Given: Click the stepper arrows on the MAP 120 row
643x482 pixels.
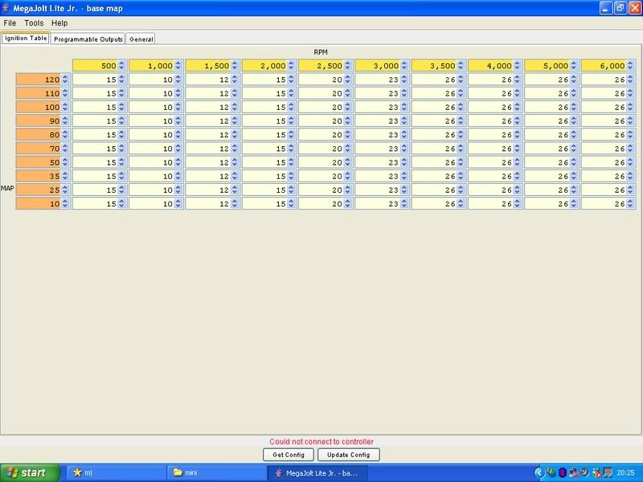Looking at the screenshot, I should tap(65, 80).
